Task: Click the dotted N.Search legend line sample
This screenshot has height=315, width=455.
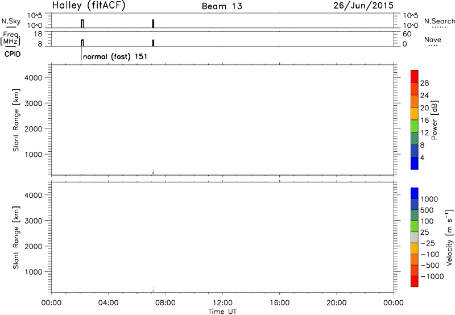Action: [x=440, y=27]
